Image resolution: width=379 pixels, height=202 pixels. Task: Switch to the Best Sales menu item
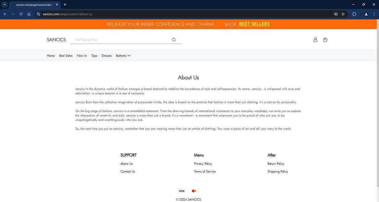[66, 55]
